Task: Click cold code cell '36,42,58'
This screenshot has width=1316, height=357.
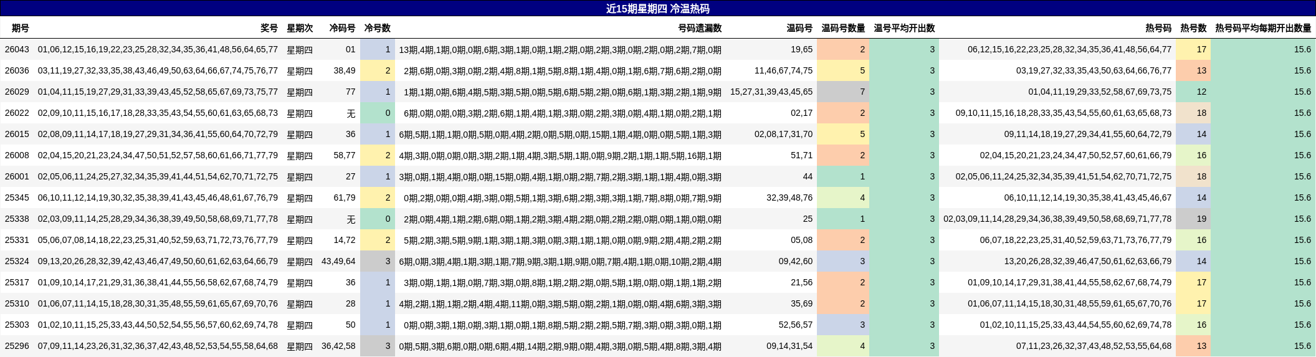Action: [x=338, y=346]
